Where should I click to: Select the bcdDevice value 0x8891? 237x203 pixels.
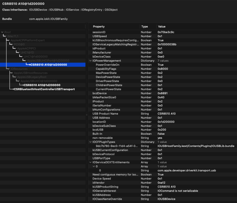[162, 93]
